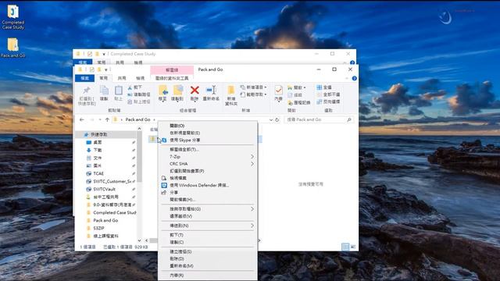This screenshot has height=281, width=500.
Task: Expand the address bar history dropdown arrow
Action: point(271,119)
